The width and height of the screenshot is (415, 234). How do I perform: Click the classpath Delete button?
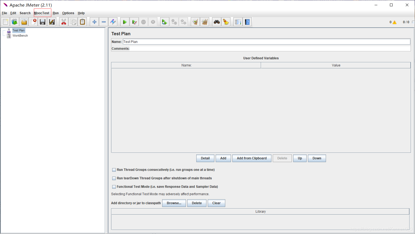pos(197,203)
